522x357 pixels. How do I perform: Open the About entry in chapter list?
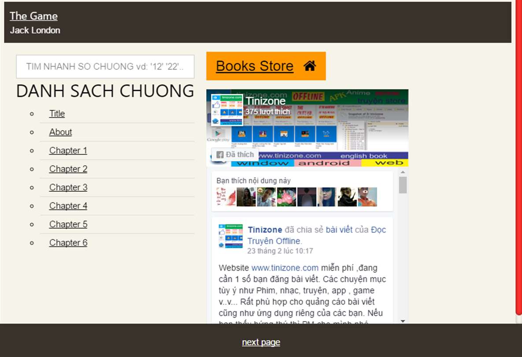tap(61, 132)
